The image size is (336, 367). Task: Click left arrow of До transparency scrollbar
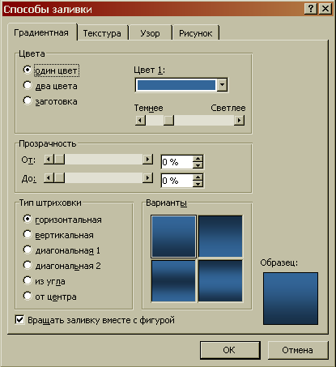pyautogui.click(x=49, y=178)
